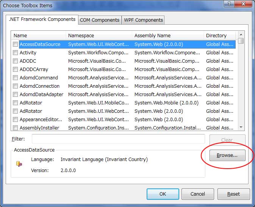The image size is (255, 207).
Task: Check the AdRotator System.Web.Mobile checkbox
Action: coord(15,103)
